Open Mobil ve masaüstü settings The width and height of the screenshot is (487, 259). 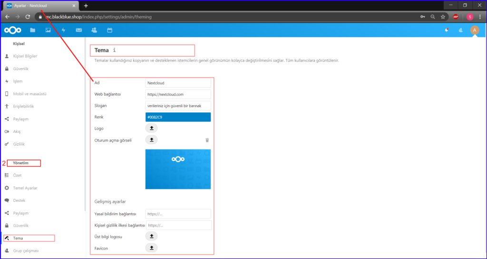tap(29, 94)
